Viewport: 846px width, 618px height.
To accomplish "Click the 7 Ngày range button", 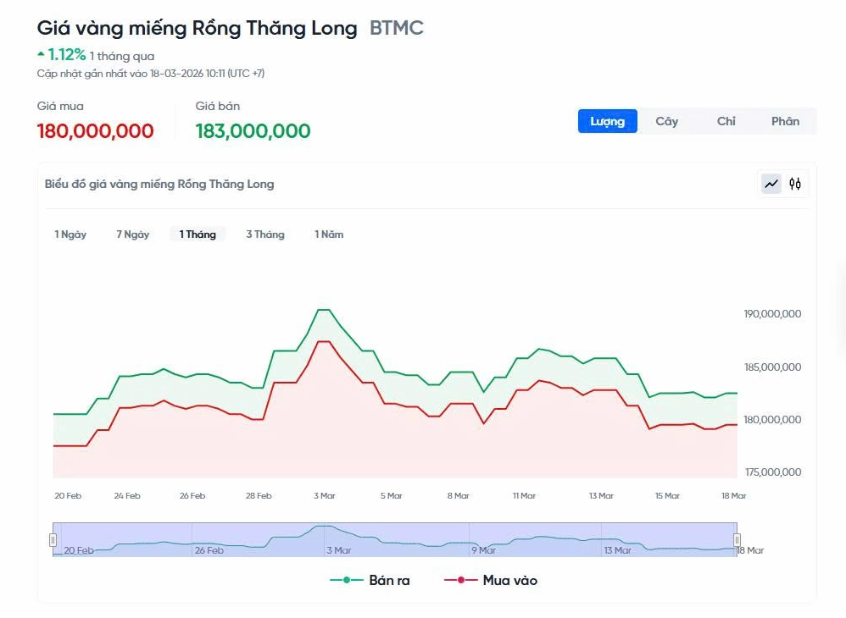I will (132, 234).
